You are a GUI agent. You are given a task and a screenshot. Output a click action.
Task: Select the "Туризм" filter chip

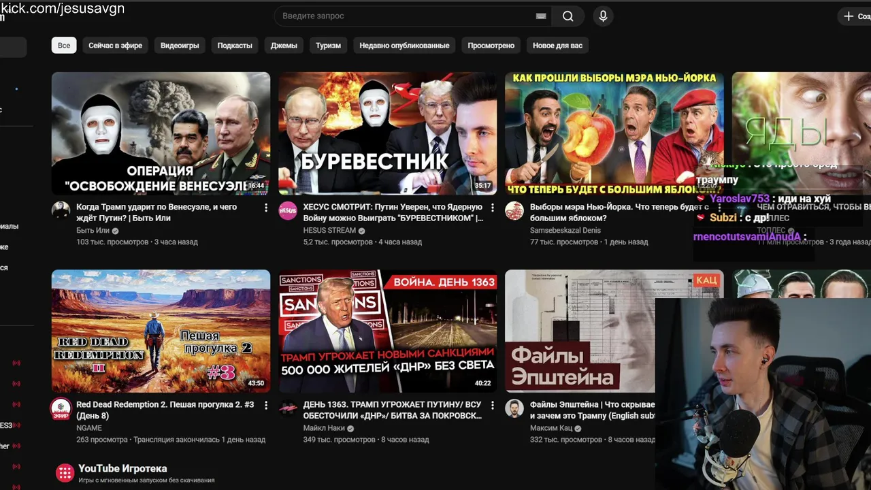[x=328, y=46]
